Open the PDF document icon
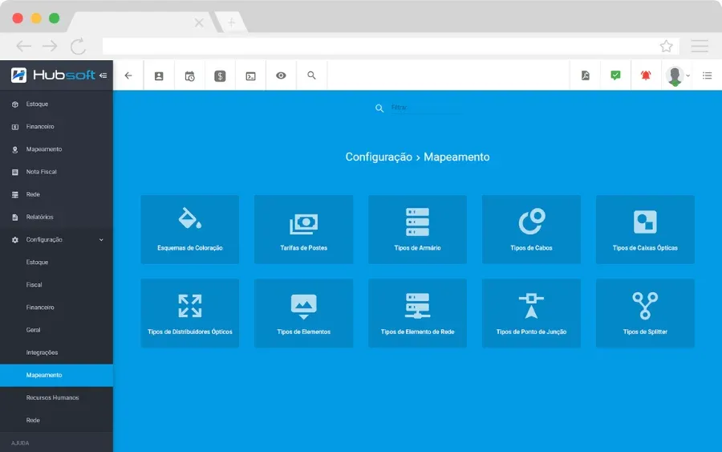The width and height of the screenshot is (722, 452). (586, 75)
